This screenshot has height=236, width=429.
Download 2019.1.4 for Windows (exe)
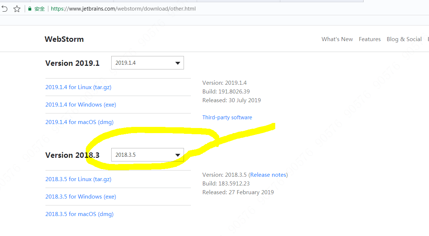click(x=81, y=105)
